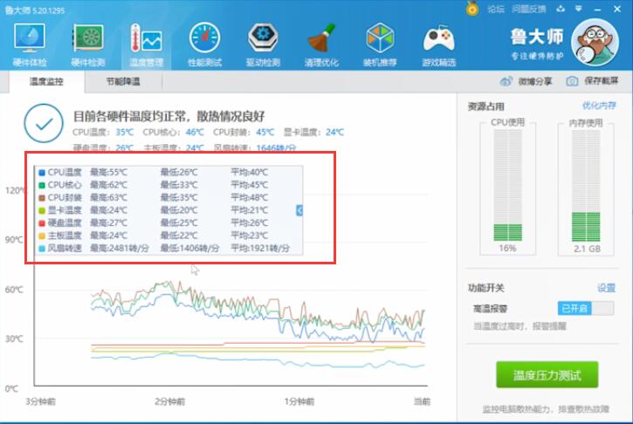Click the 内存使用 memory bar gauge
Viewport: 633px width, 424px height.
(586, 186)
